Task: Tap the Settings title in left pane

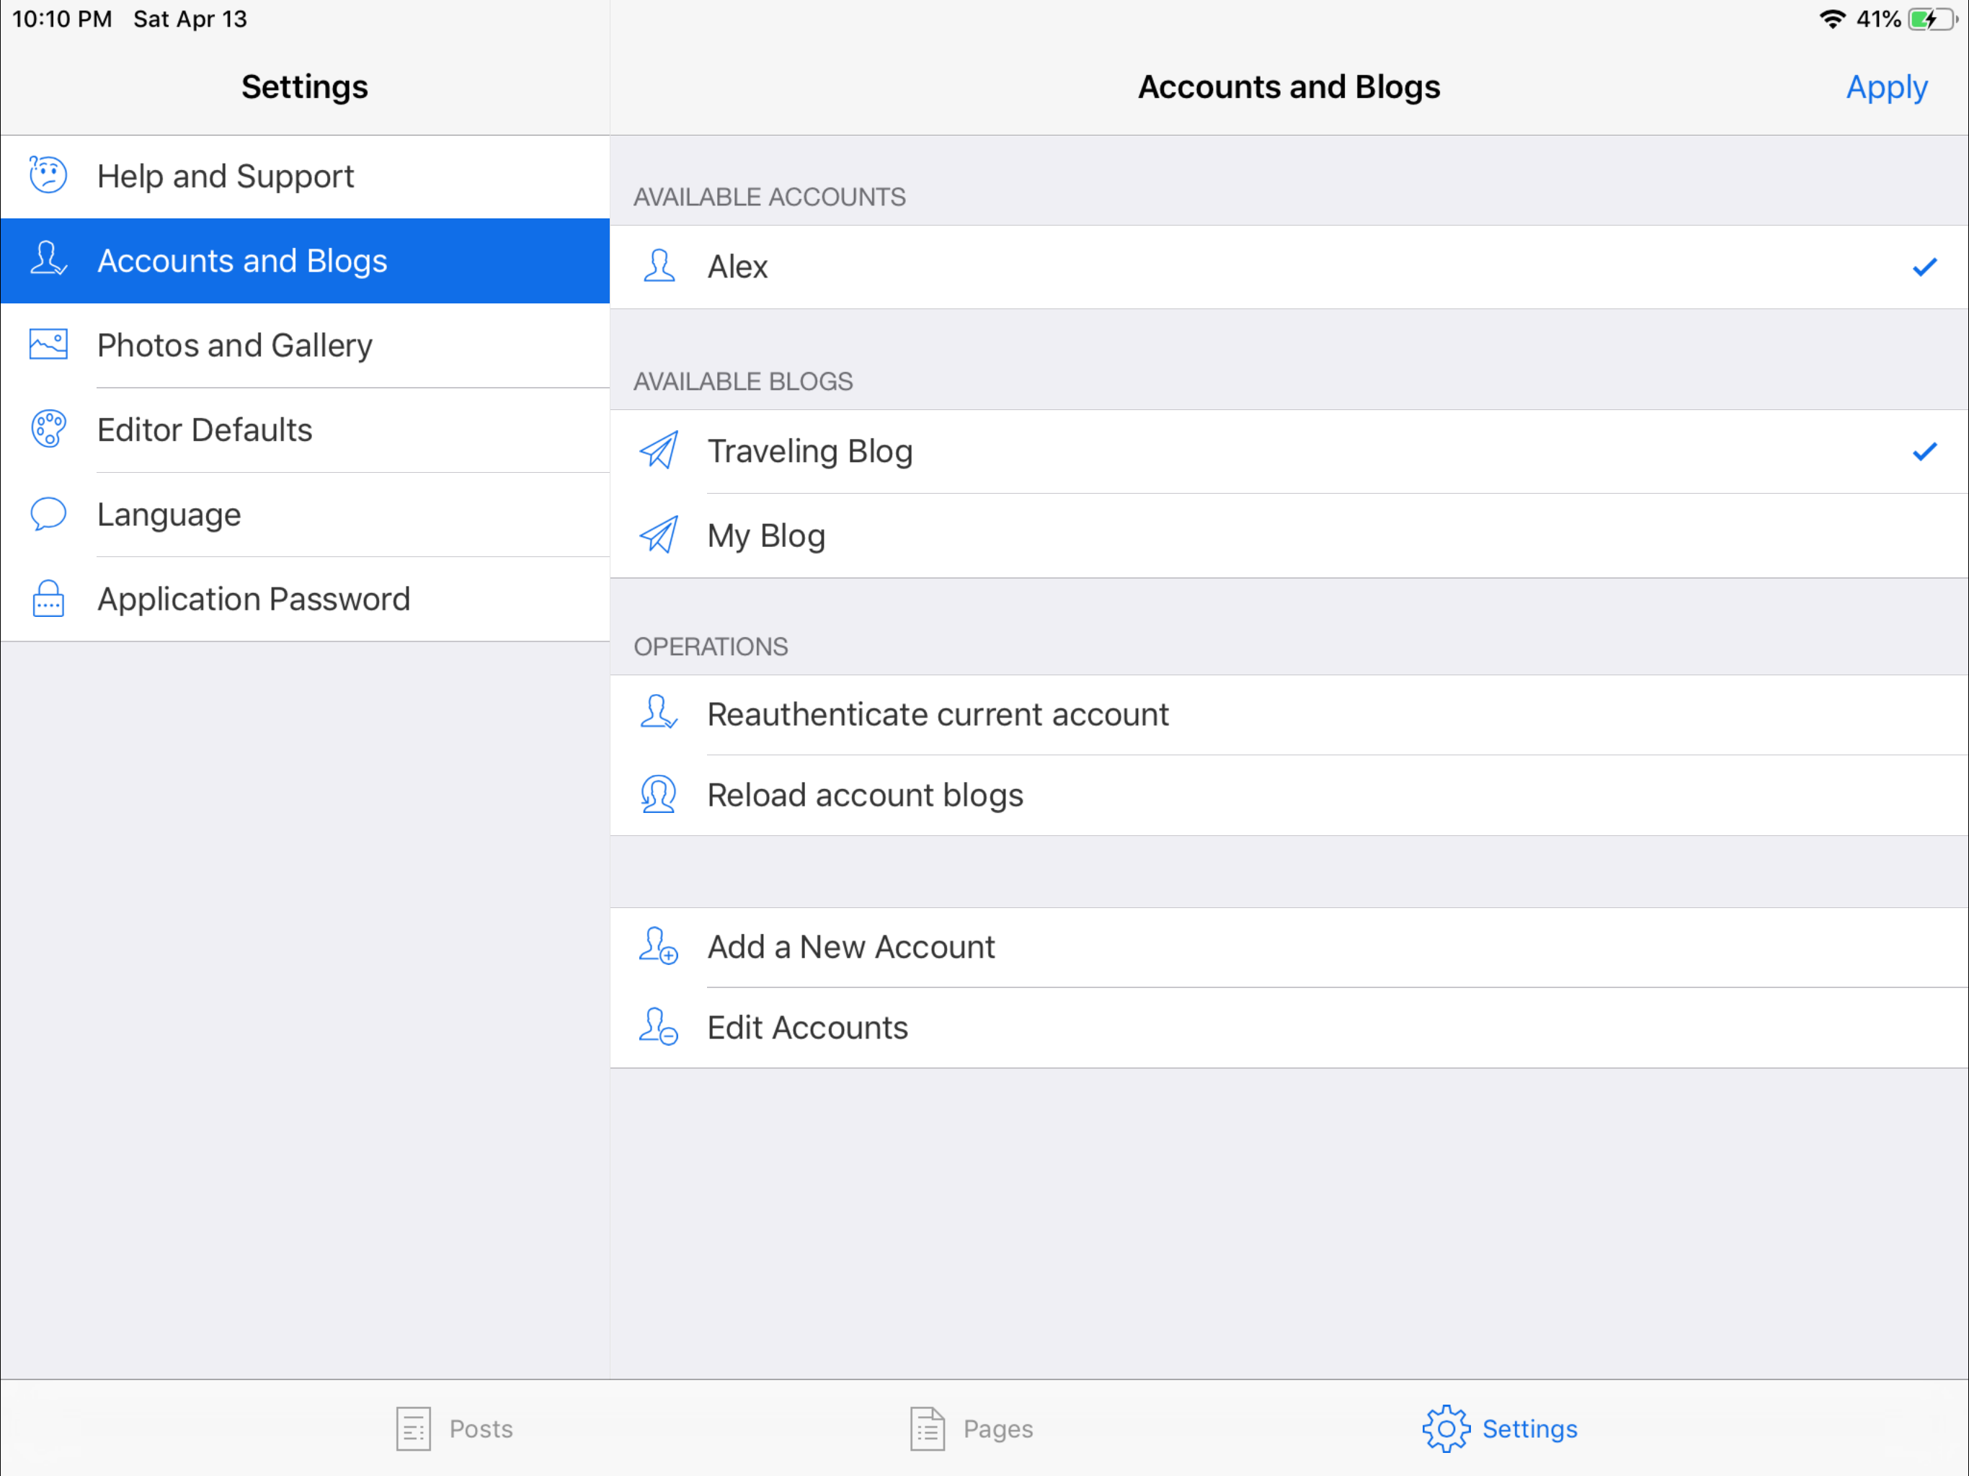Action: tap(304, 87)
